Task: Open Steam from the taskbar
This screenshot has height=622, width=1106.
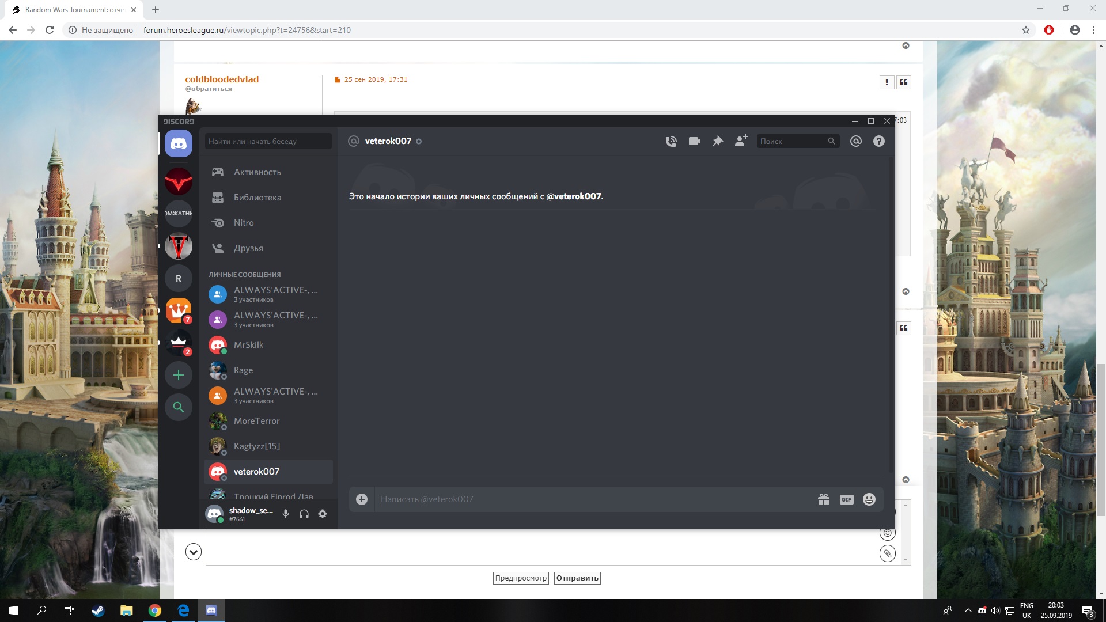Action: [x=98, y=610]
